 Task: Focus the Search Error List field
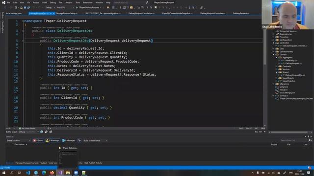(x=294, y=141)
